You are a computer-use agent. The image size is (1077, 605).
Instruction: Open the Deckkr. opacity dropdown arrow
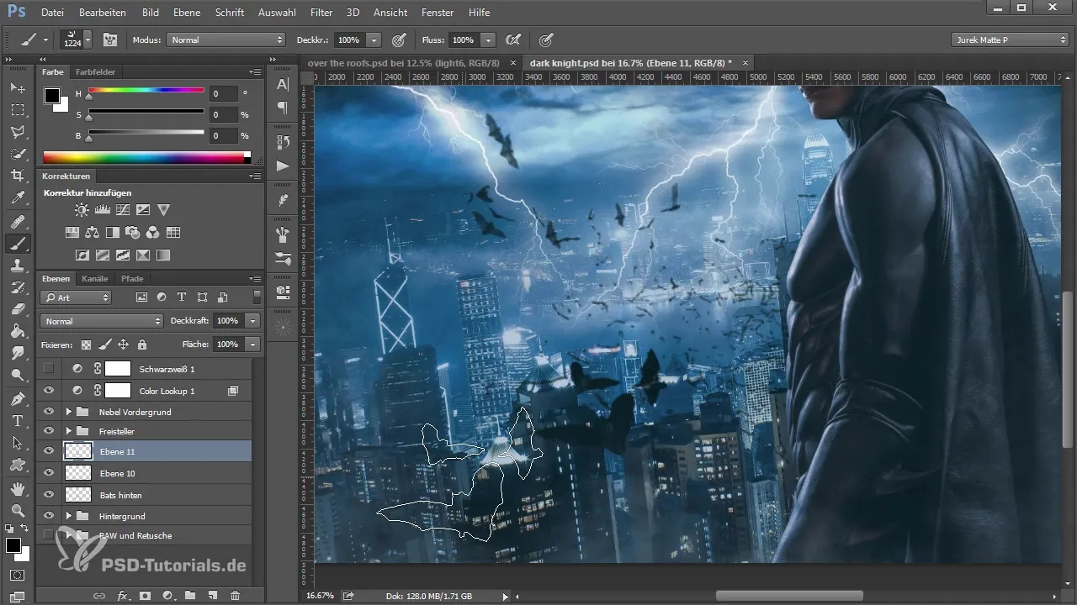click(374, 39)
